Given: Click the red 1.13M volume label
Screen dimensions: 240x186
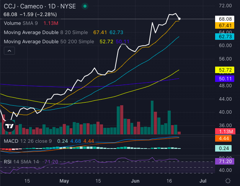Looking at the screenshot, I should [x=225, y=131].
